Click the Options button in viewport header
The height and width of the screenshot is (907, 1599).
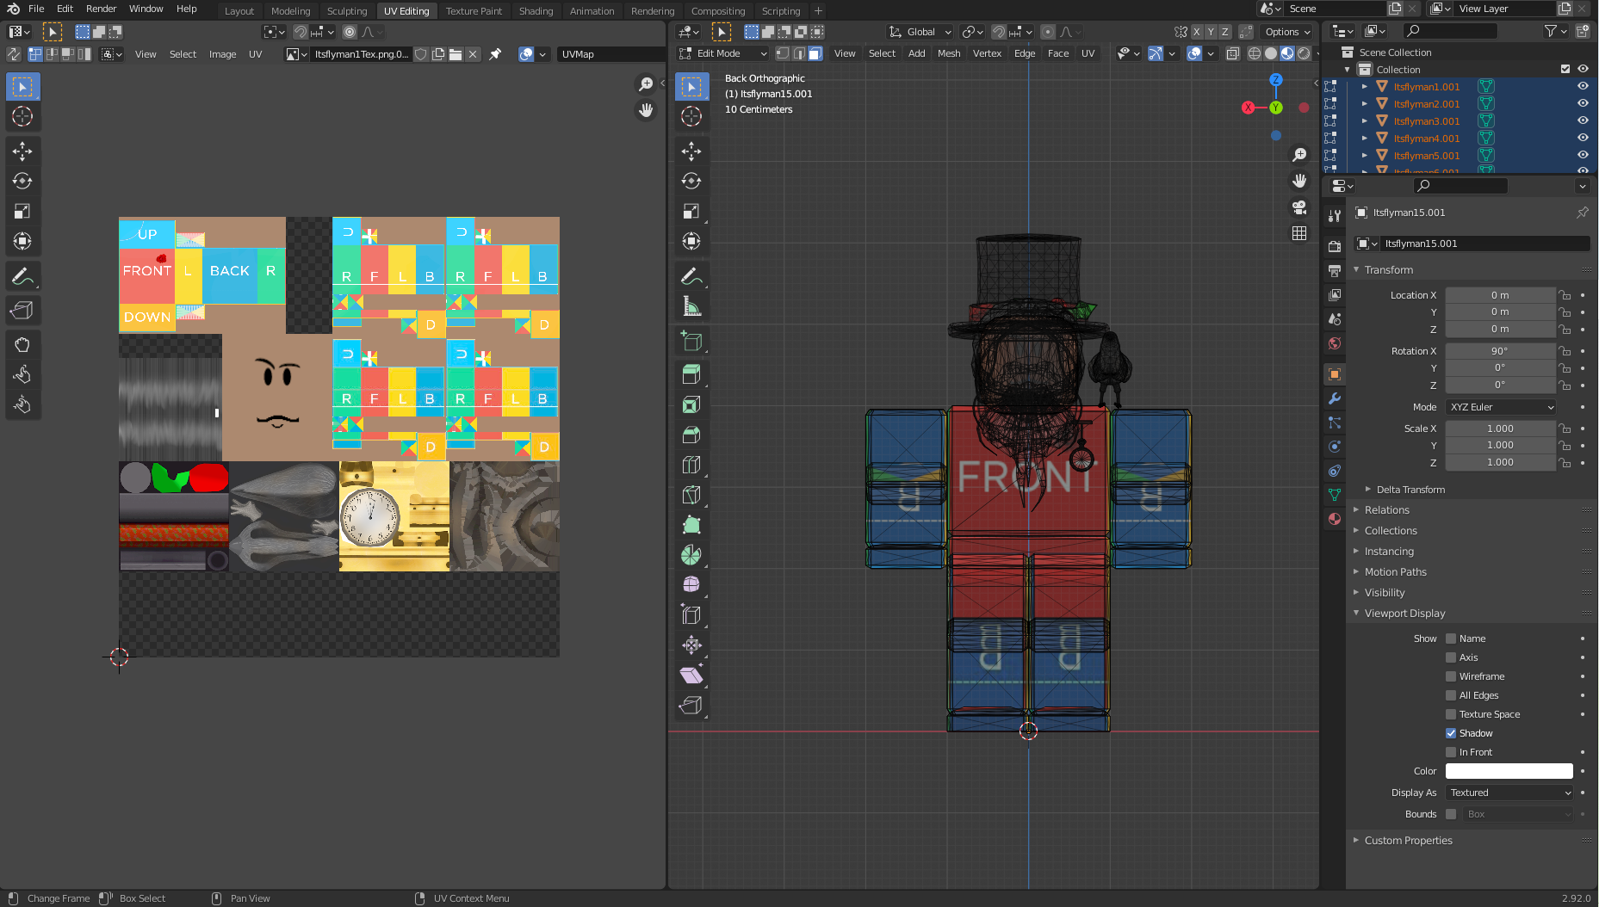(x=1286, y=32)
